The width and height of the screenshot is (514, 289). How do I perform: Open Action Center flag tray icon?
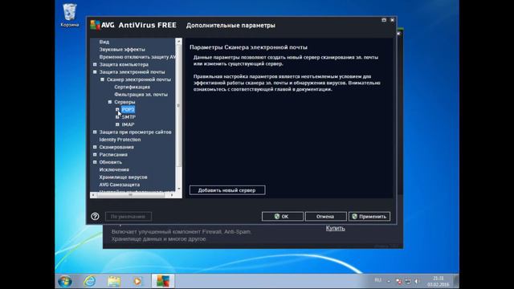(398, 281)
